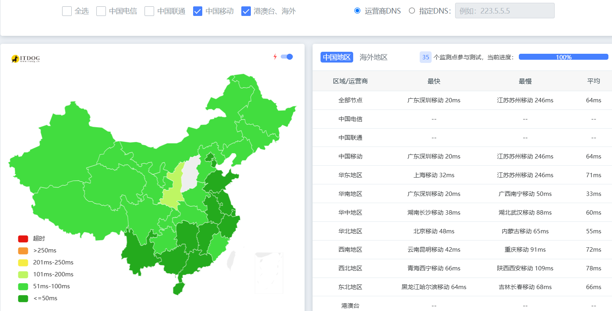Check the 中国电信 checkbox

tap(101, 11)
